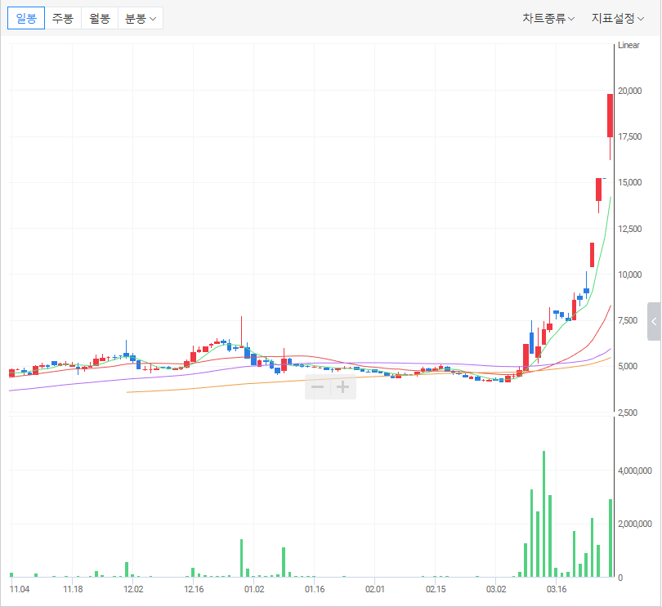Click the tallest green volume bar
The height and width of the screenshot is (607, 662).
[543, 514]
